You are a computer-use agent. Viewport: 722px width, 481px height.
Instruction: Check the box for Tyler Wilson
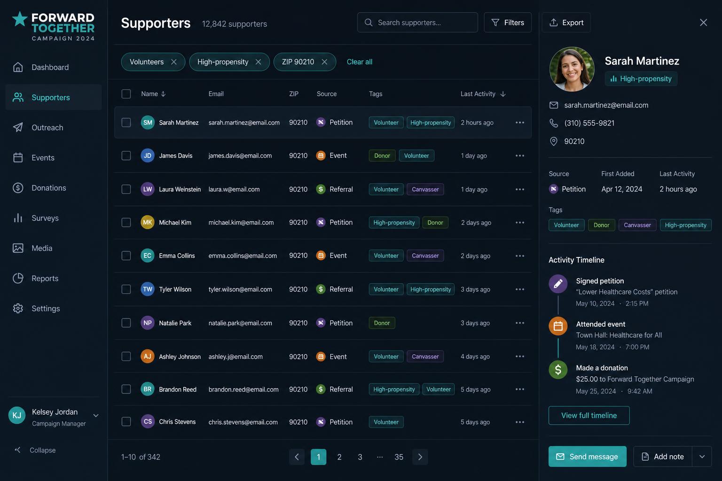tap(126, 289)
